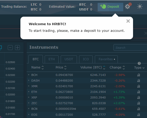The image size is (147, 118).
Task: Sort instruments by Change column
Action: (x=117, y=67)
